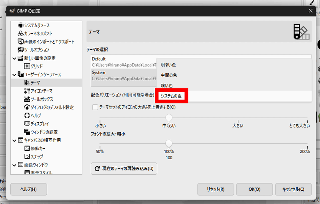Click the Color Management icon
The image size is (320, 204).
pyautogui.click(x=21, y=34)
